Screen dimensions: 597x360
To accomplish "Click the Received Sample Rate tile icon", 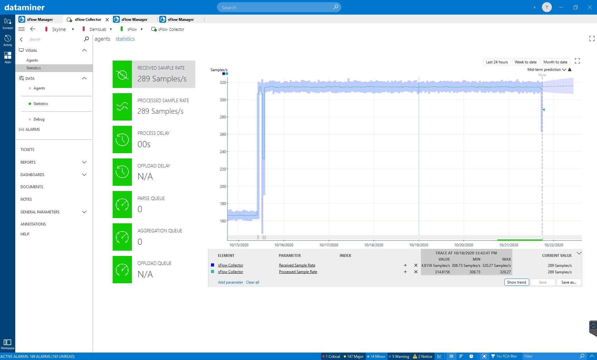I will (x=122, y=74).
